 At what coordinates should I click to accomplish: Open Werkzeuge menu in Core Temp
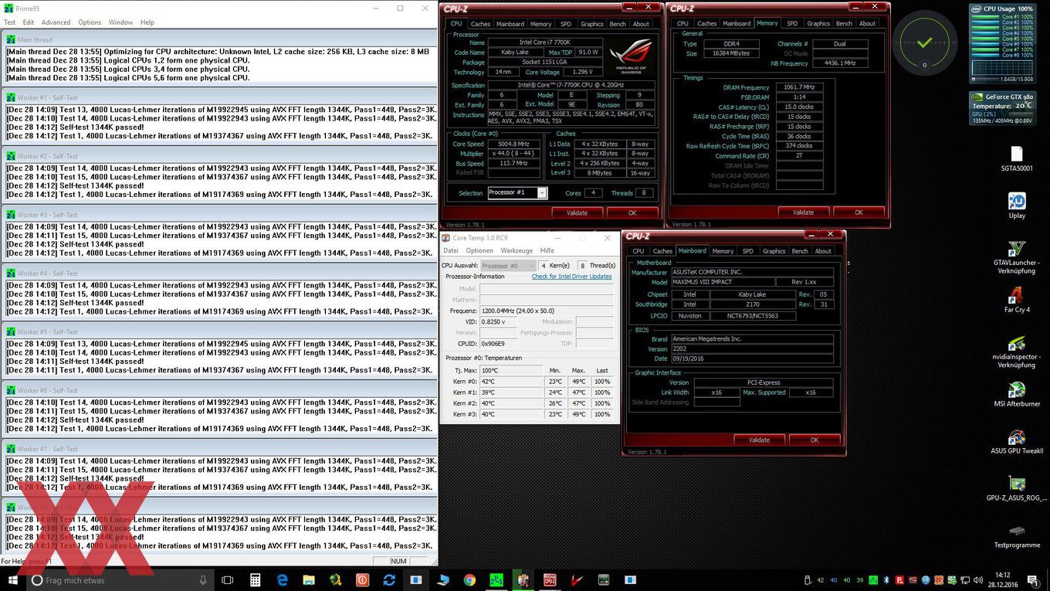pos(517,250)
